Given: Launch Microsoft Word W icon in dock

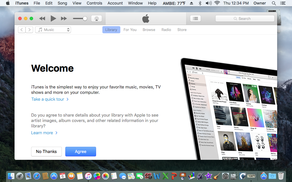Looking at the screenshot, I should click(x=157, y=176).
